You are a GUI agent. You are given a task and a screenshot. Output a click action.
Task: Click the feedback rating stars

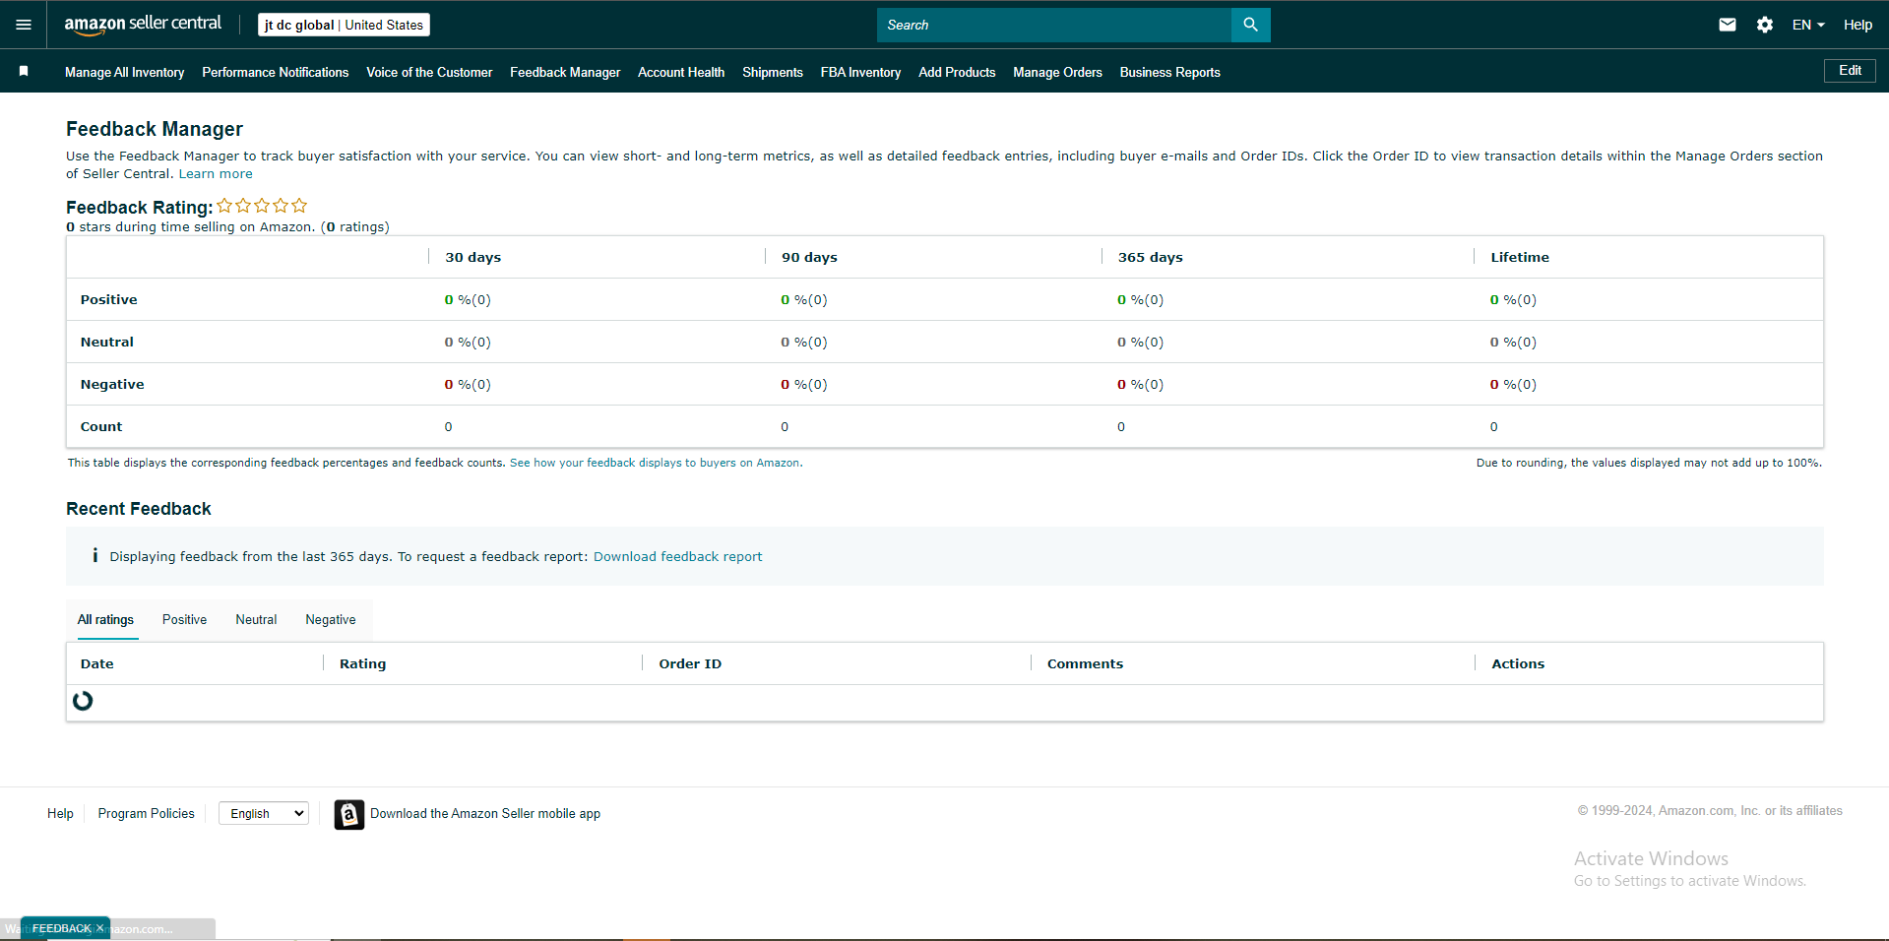point(262,206)
